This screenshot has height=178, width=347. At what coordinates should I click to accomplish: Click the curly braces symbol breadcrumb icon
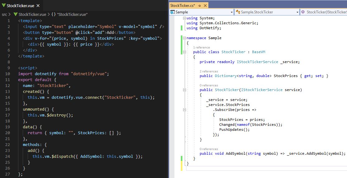pyautogui.click(x=53, y=14)
